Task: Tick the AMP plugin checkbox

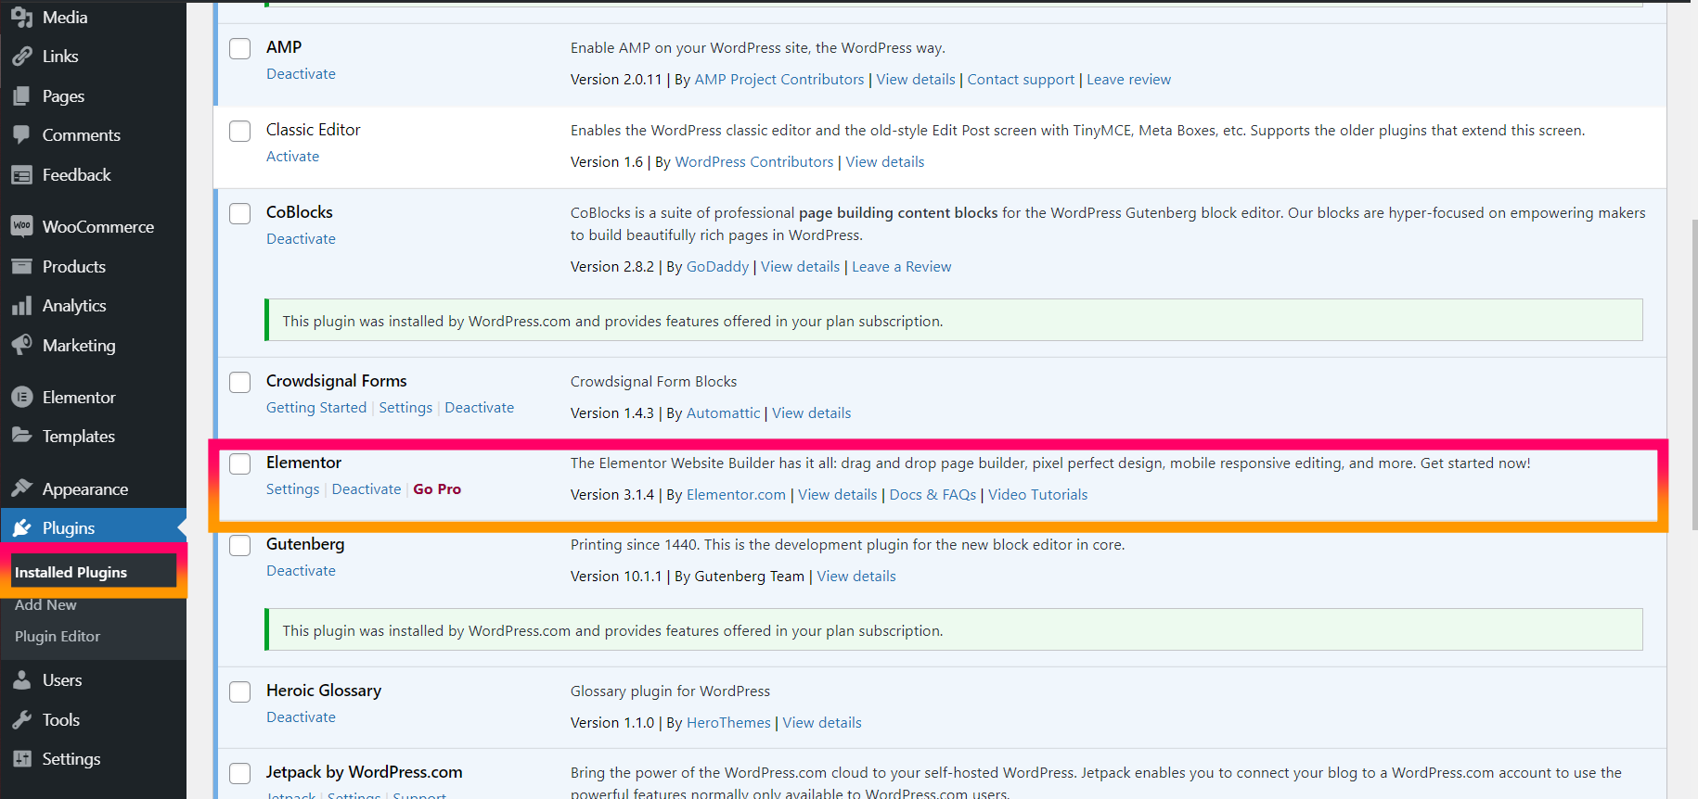Action: coord(240,48)
